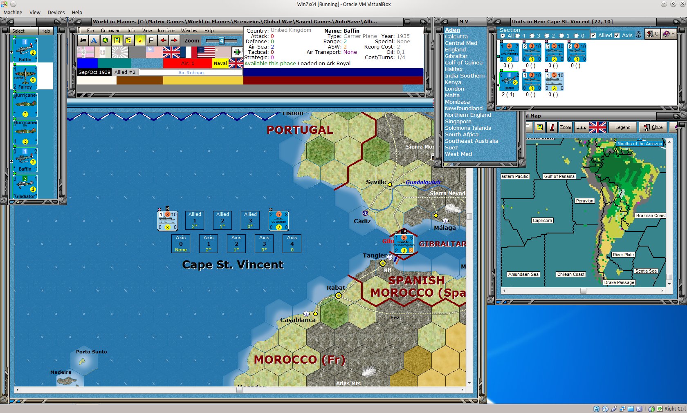Select section 1 radio button
The height and width of the screenshot is (413, 687).
[x=562, y=36]
